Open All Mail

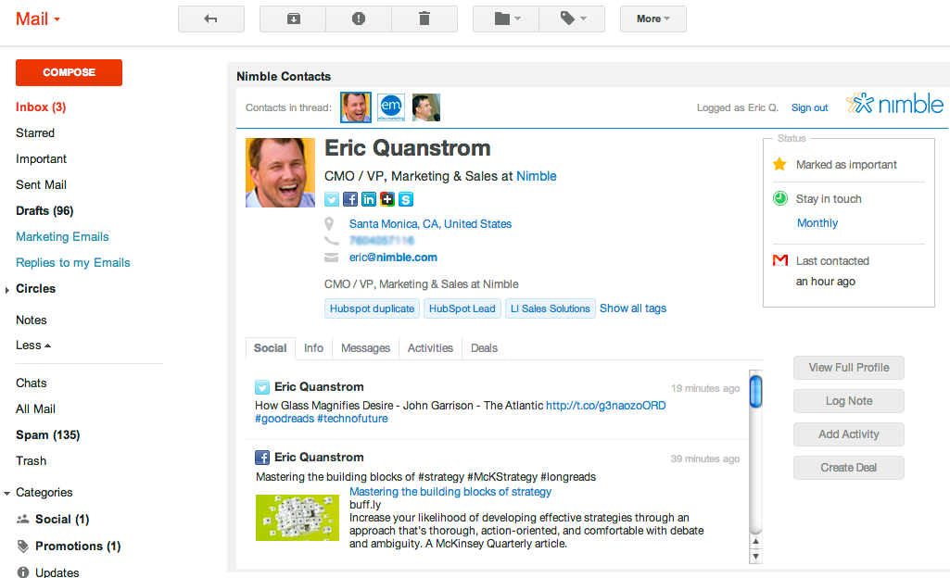(x=35, y=409)
